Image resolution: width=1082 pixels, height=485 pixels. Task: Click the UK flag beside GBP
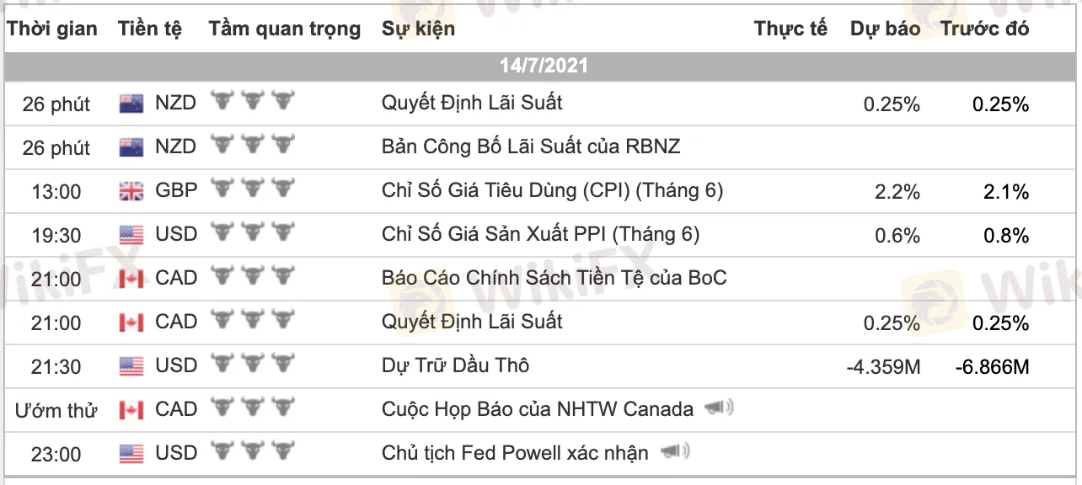click(x=131, y=192)
